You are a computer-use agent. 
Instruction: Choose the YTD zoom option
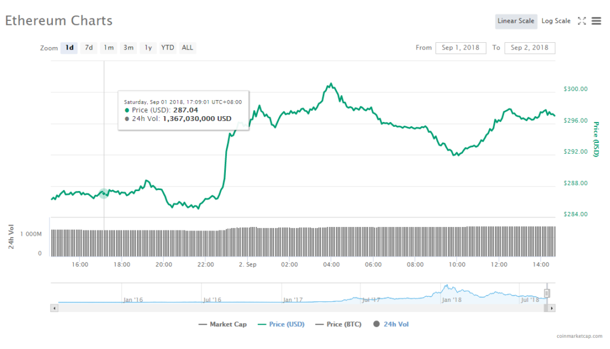coord(168,48)
